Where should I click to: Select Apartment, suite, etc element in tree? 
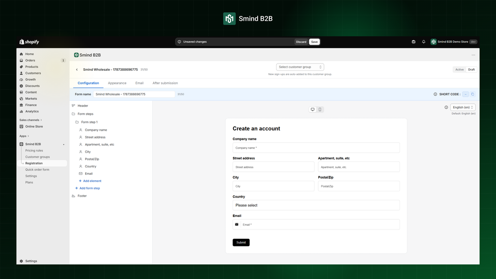click(x=99, y=144)
